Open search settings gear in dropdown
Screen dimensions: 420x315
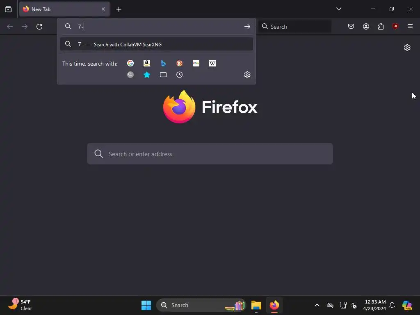(247, 75)
